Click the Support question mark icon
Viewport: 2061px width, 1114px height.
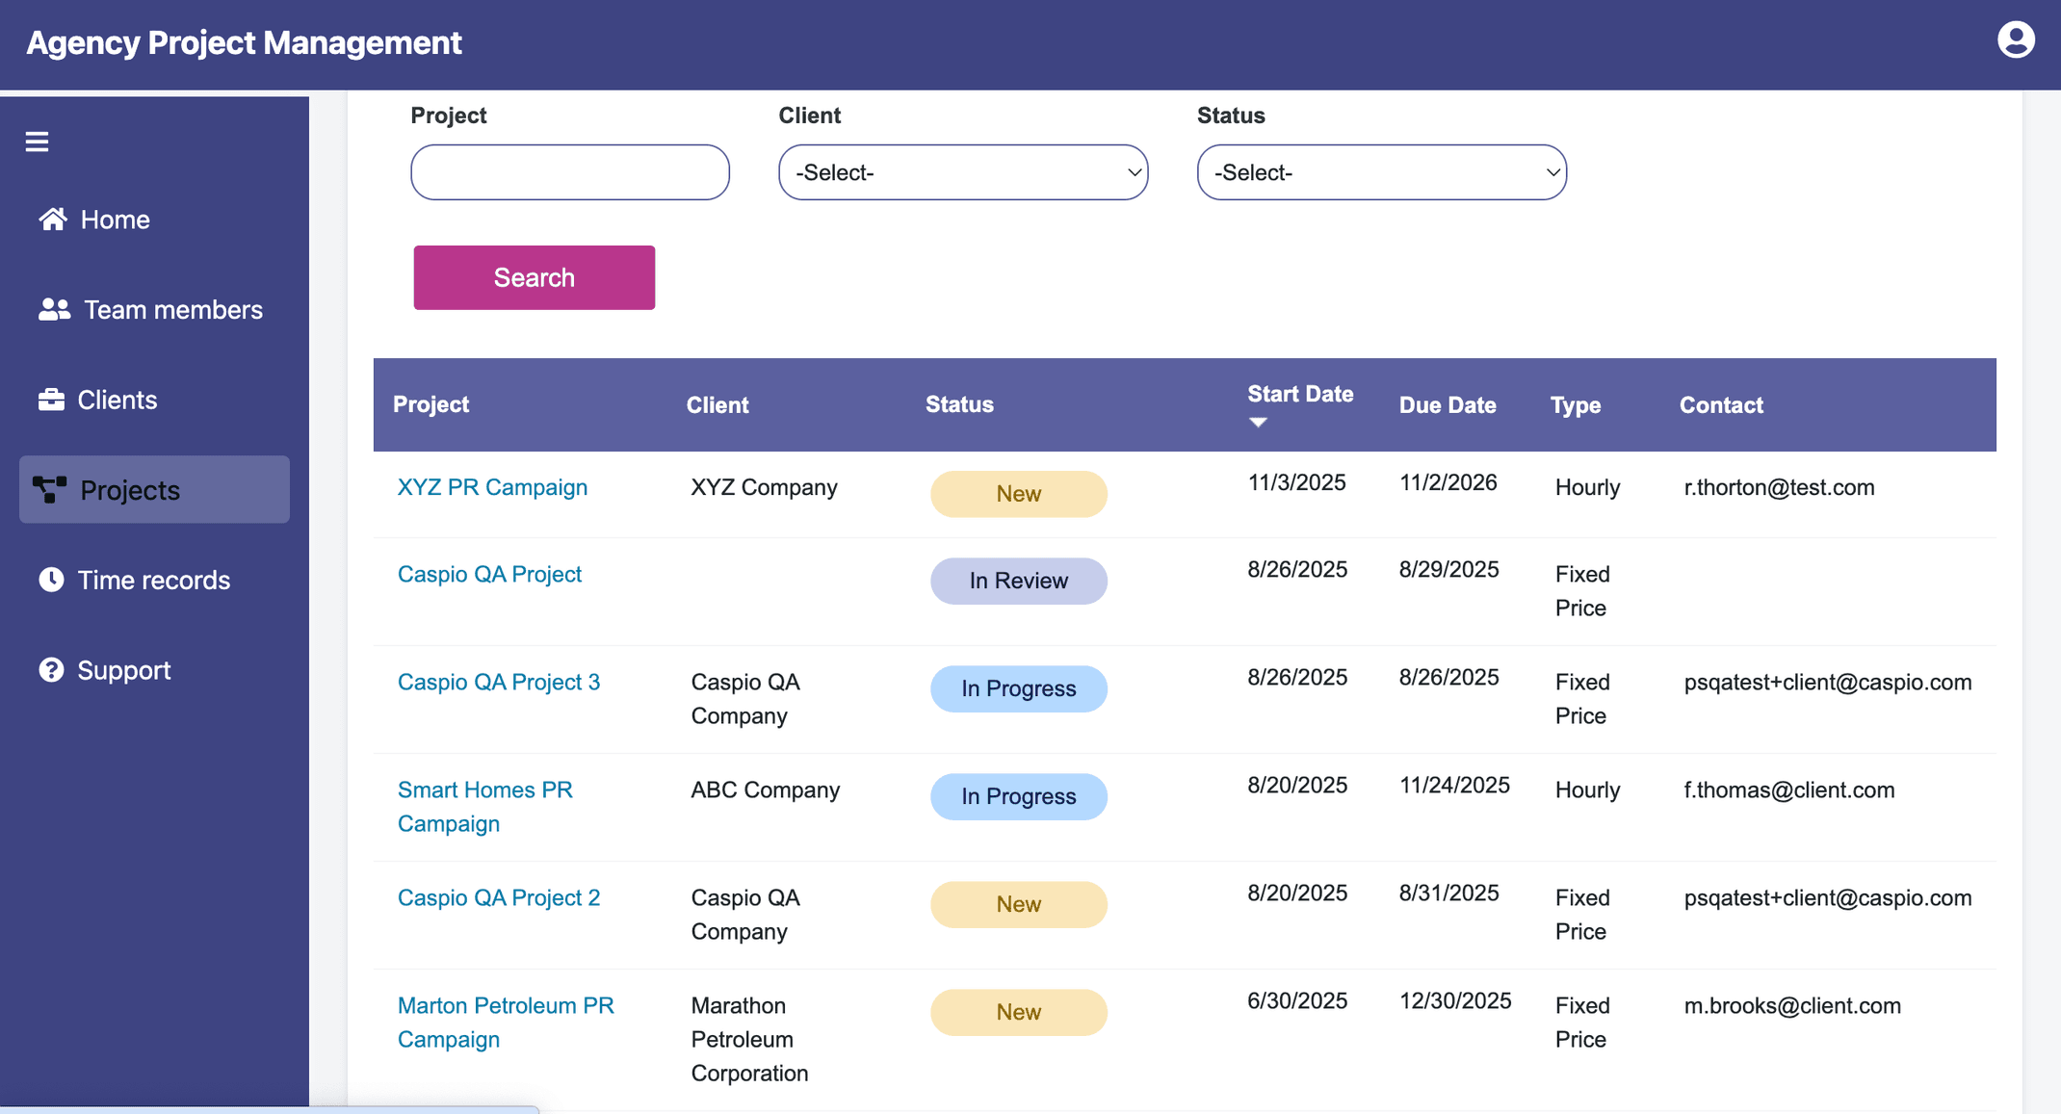click(x=52, y=669)
